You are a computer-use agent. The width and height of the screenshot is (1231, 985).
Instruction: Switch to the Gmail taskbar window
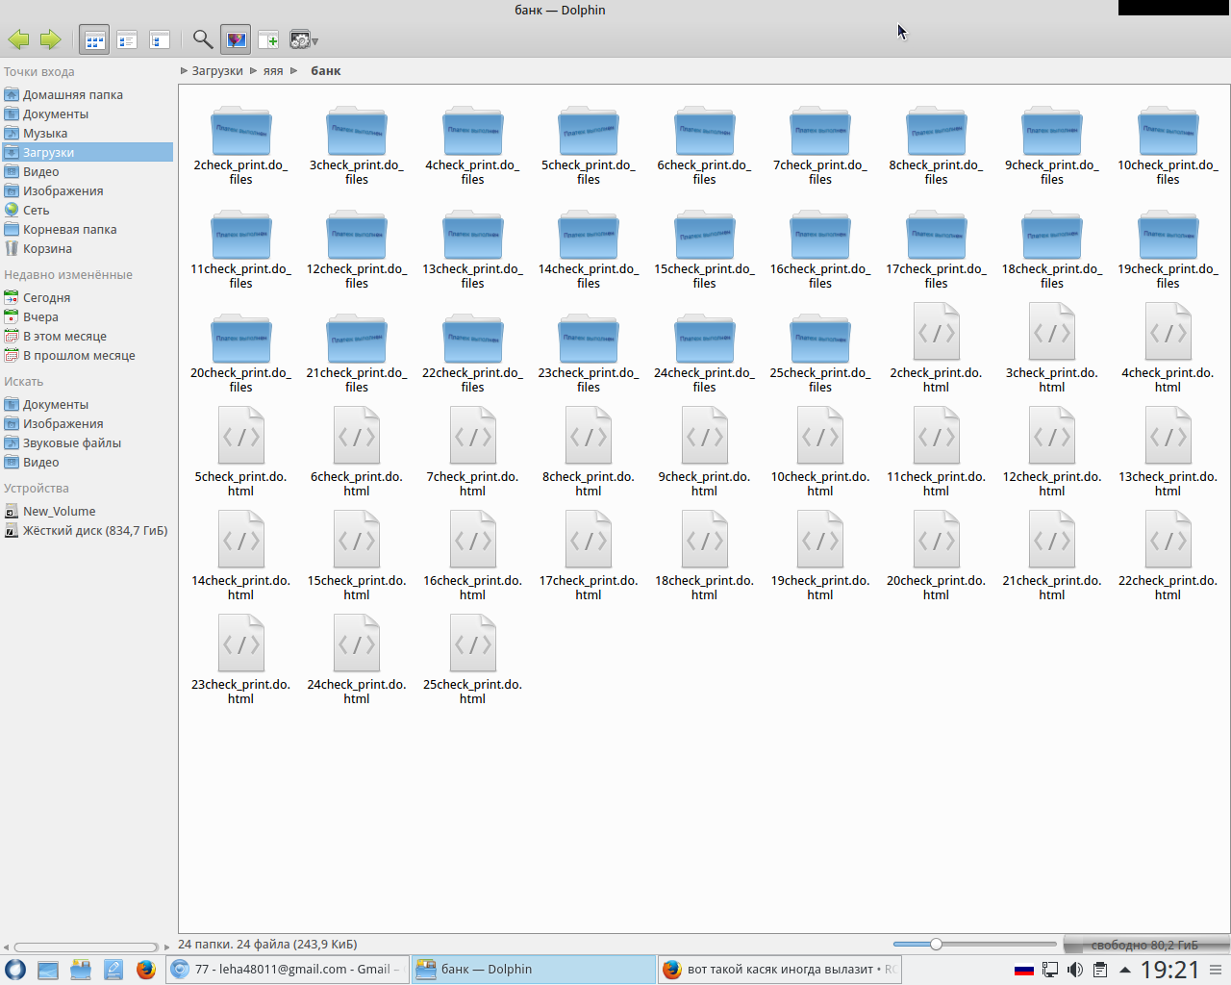287,970
